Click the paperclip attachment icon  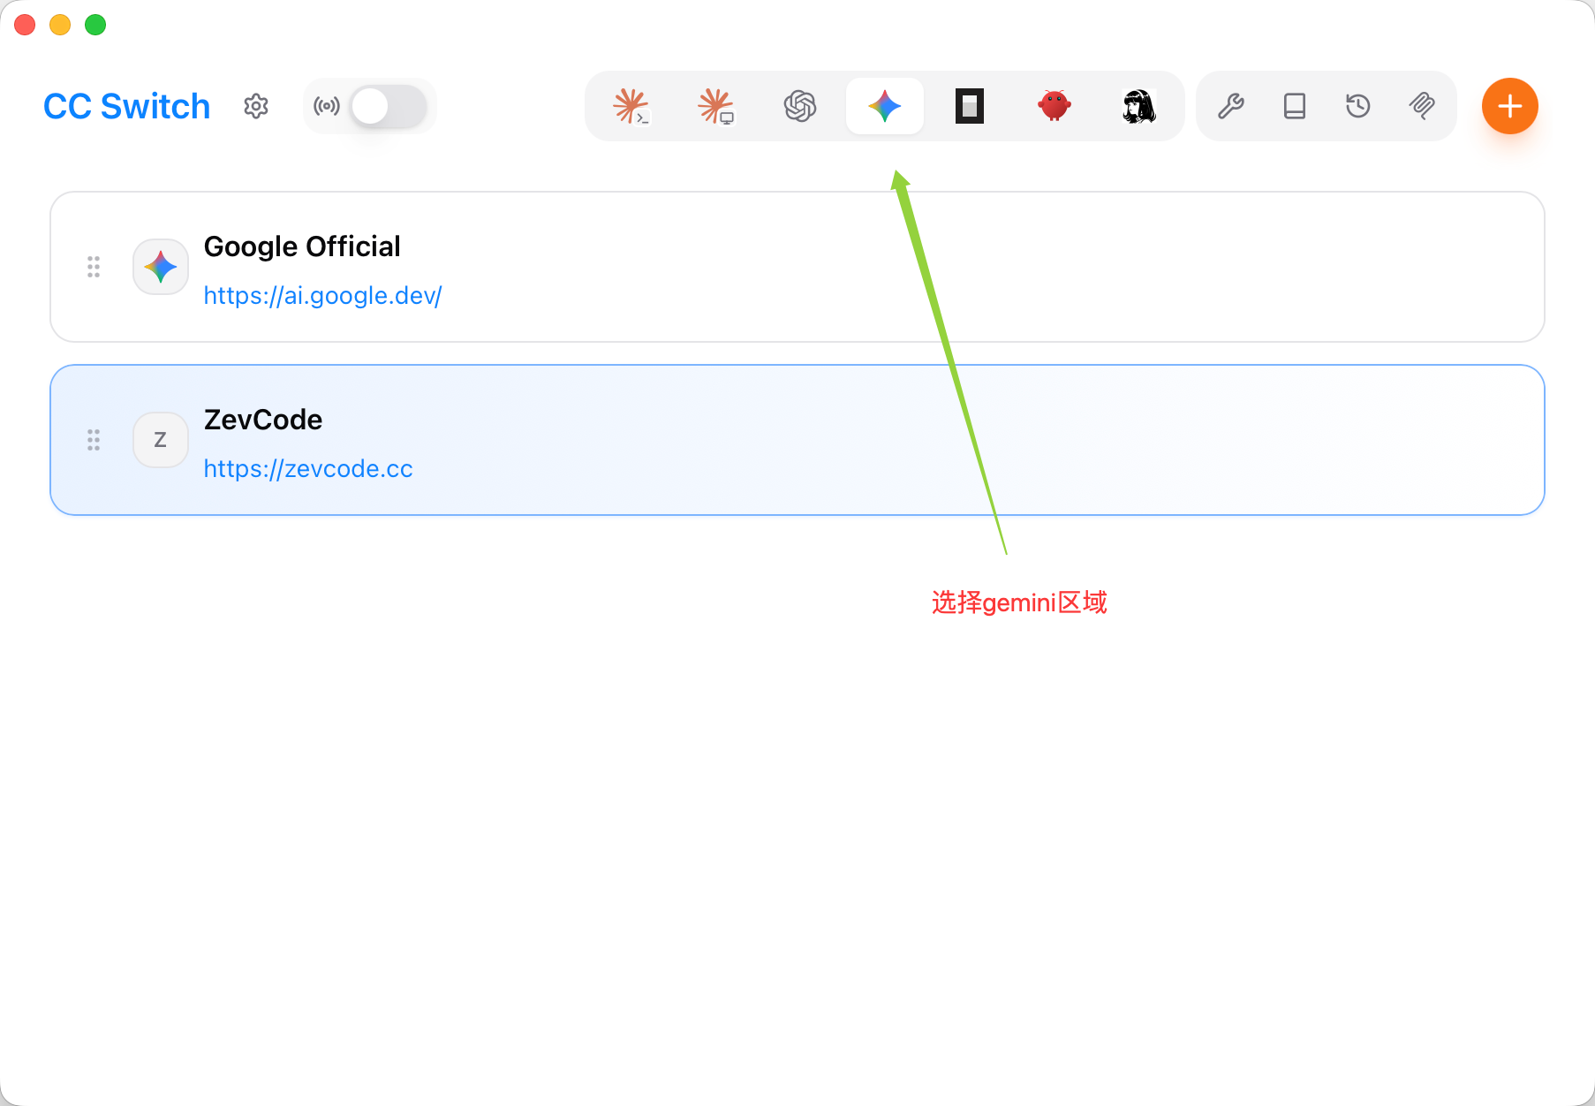coord(1422,106)
